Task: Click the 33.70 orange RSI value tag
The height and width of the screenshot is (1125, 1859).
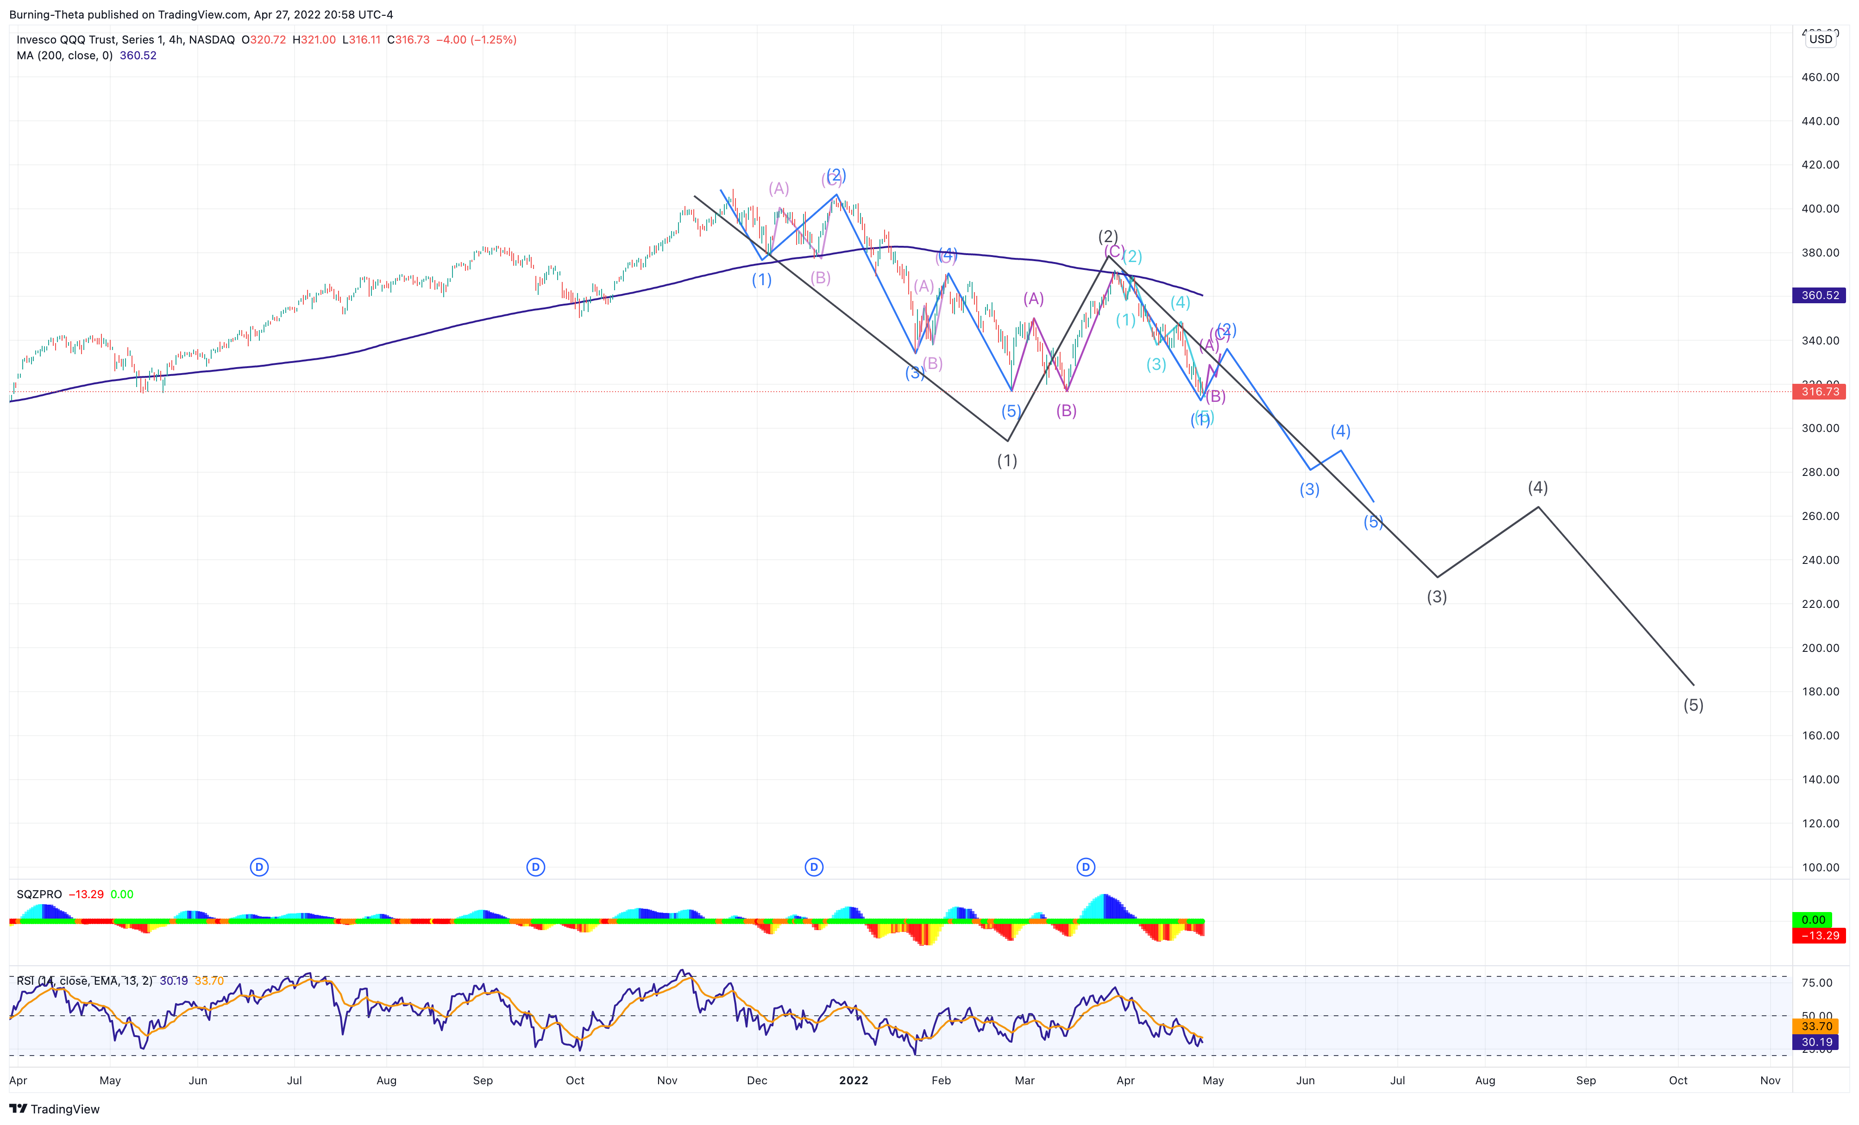Action: (x=1816, y=1026)
